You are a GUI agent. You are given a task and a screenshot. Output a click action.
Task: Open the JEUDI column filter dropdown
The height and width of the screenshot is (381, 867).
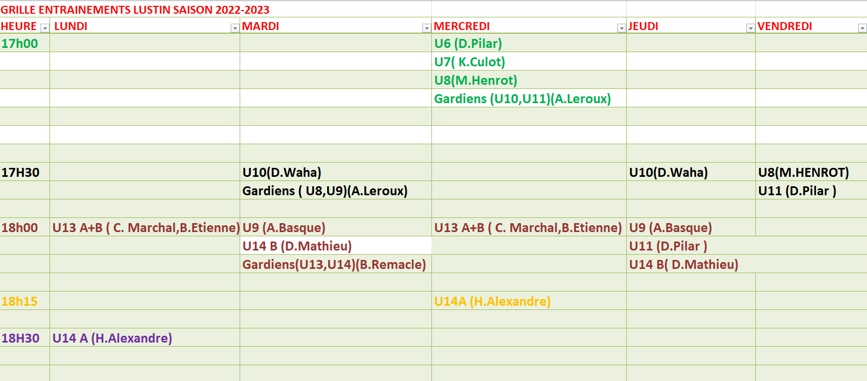pyautogui.click(x=751, y=28)
